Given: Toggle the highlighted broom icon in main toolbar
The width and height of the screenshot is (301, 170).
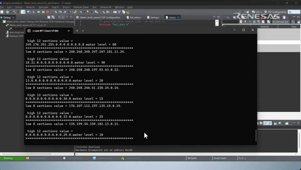Looking at the screenshot, I should (x=23, y=12).
